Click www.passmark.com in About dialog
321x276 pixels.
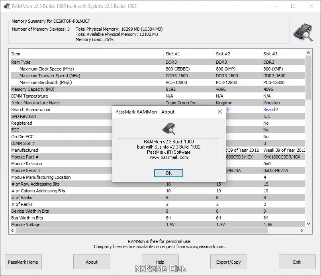coord(169,157)
